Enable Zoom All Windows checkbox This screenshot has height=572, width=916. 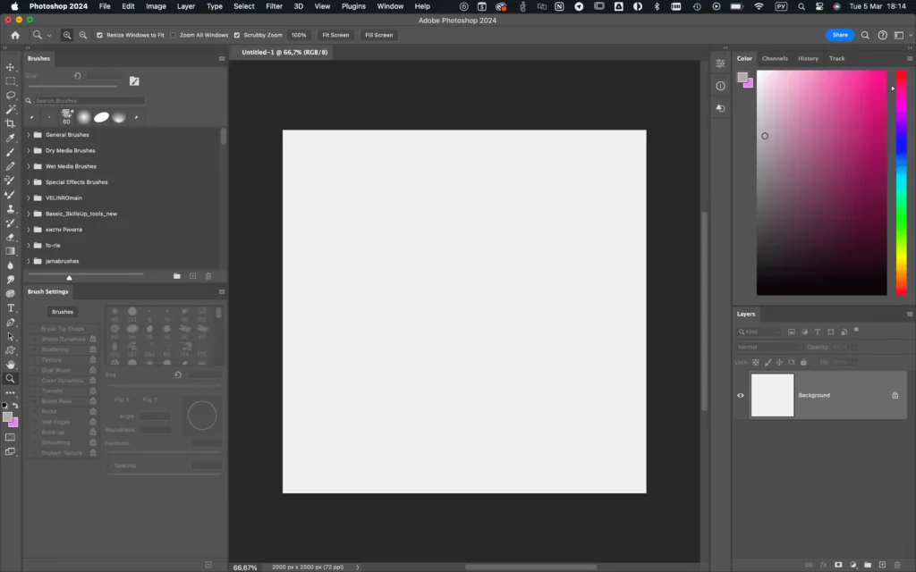(x=173, y=35)
